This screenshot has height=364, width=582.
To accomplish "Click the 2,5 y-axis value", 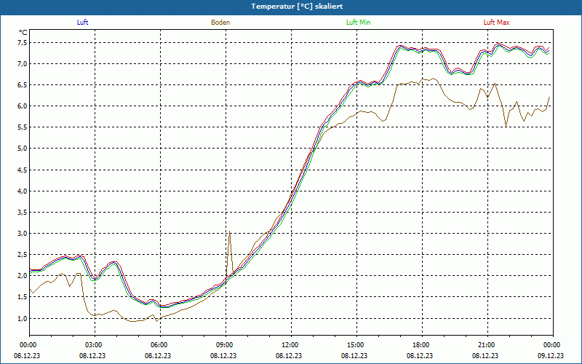I will 23,255.
